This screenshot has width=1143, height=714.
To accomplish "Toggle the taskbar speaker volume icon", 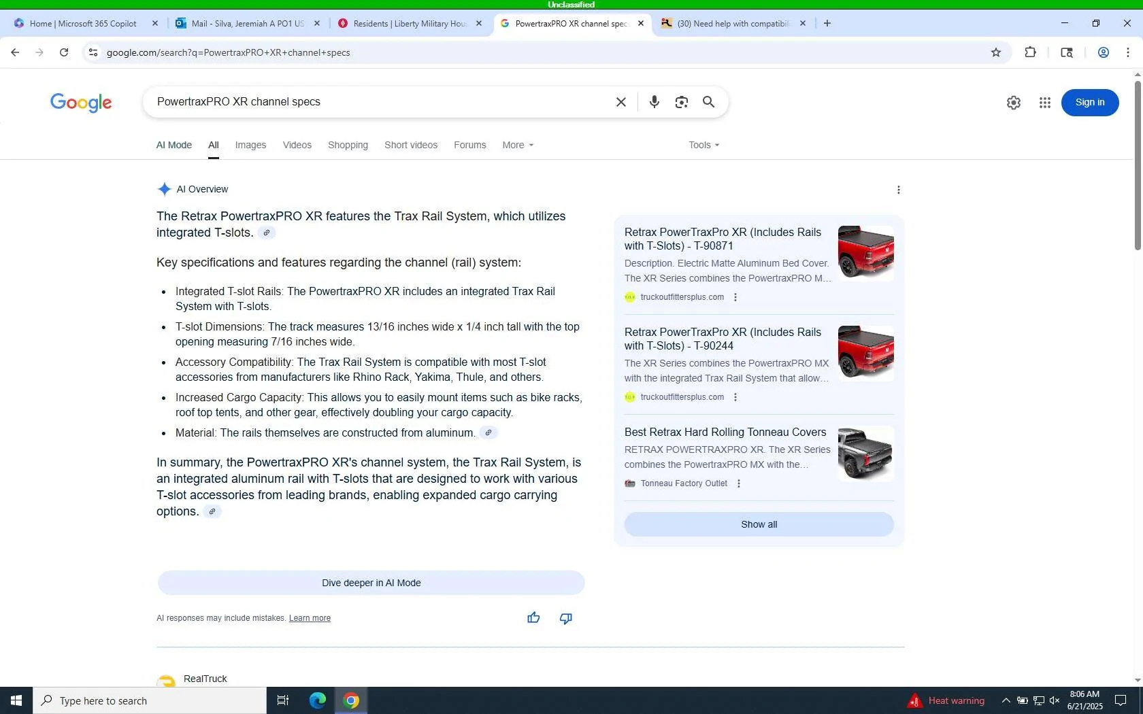I will (x=1054, y=700).
